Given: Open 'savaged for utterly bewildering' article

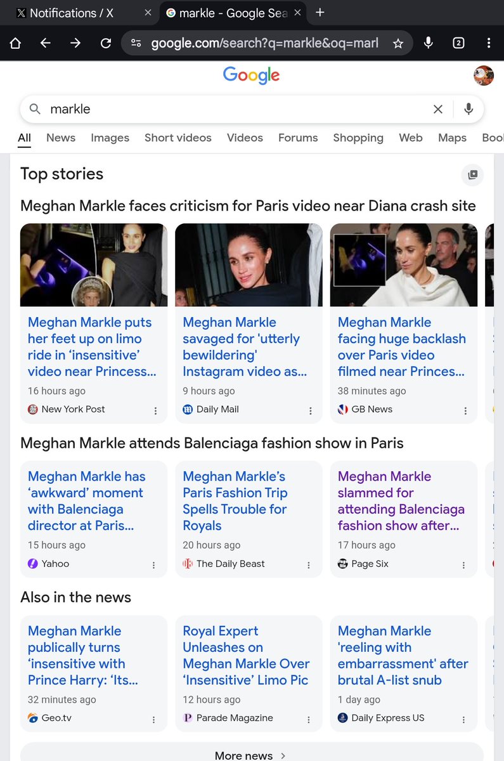Looking at the screenshot, I should pyautogui.click(x=245, y=347).
